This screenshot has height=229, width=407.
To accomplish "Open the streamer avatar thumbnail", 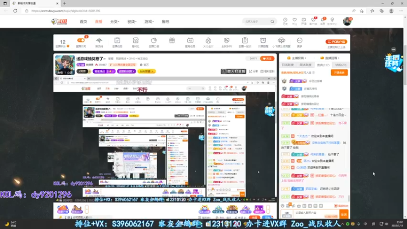I will tap(65, 65).
